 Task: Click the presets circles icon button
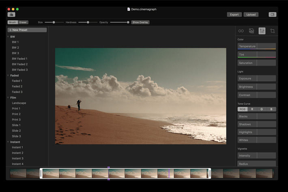(11, 15)
